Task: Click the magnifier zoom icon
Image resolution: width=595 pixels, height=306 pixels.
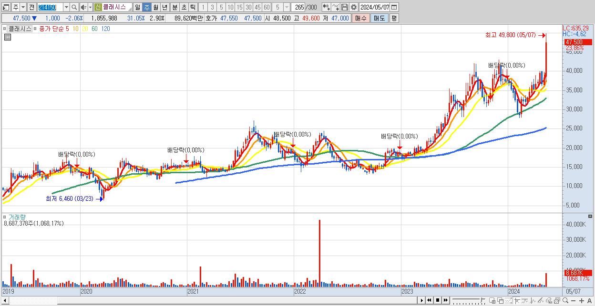Action: 565,301
